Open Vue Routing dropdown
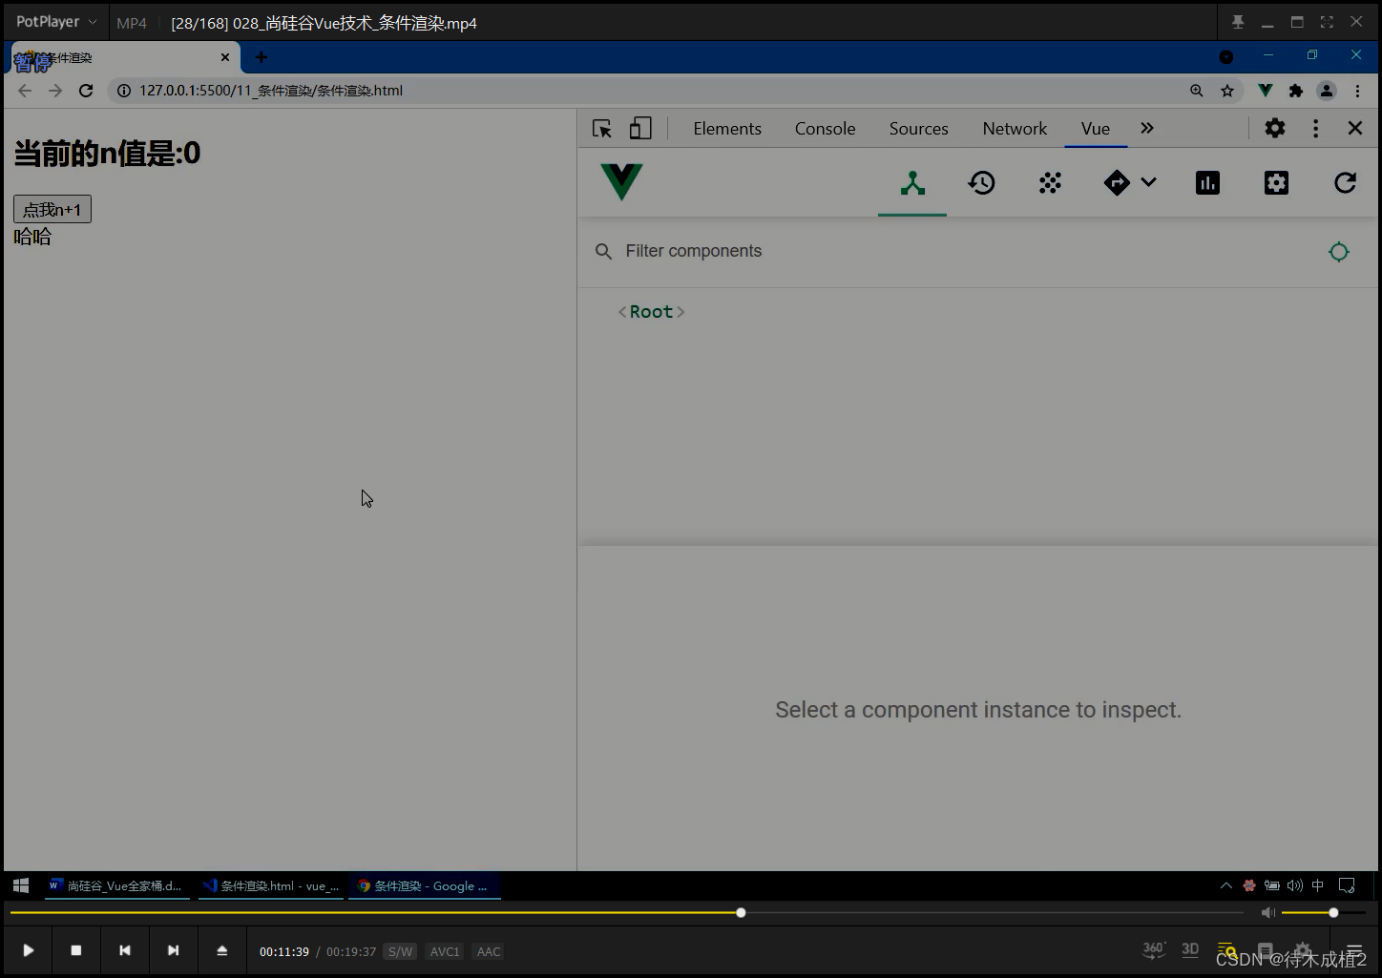The height and width of the screenshot is (978, 1382). tap(1130, 183)
